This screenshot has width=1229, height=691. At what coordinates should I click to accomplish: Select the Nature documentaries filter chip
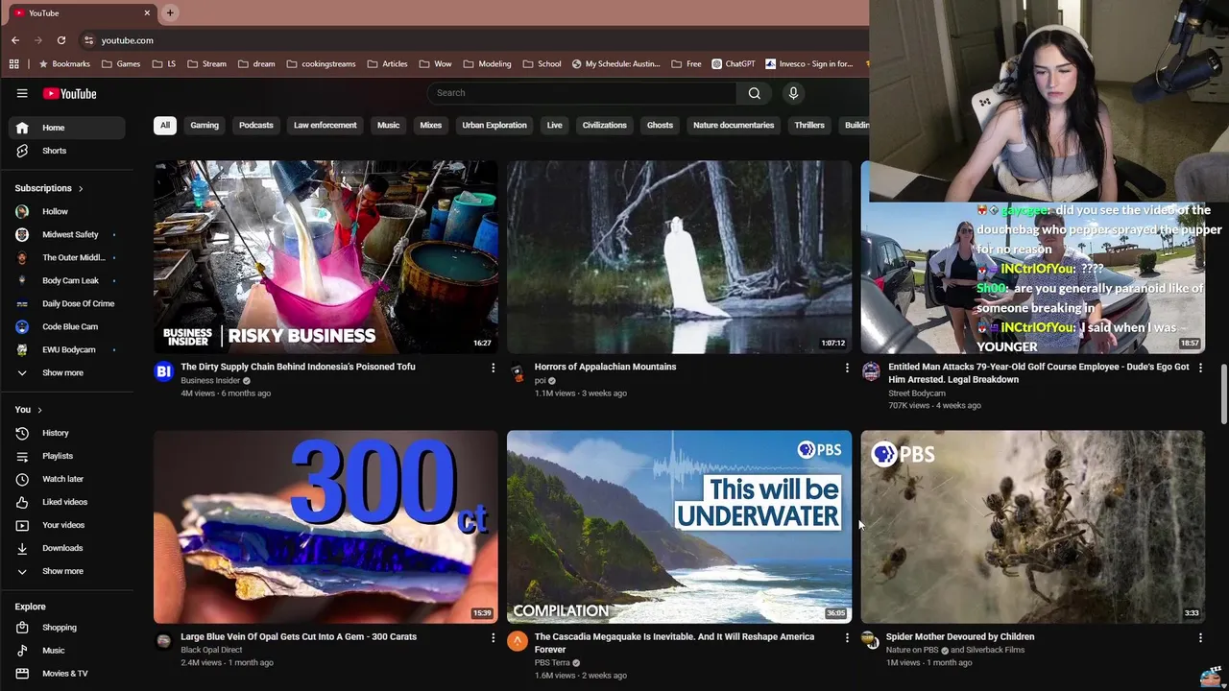[734, 125]
